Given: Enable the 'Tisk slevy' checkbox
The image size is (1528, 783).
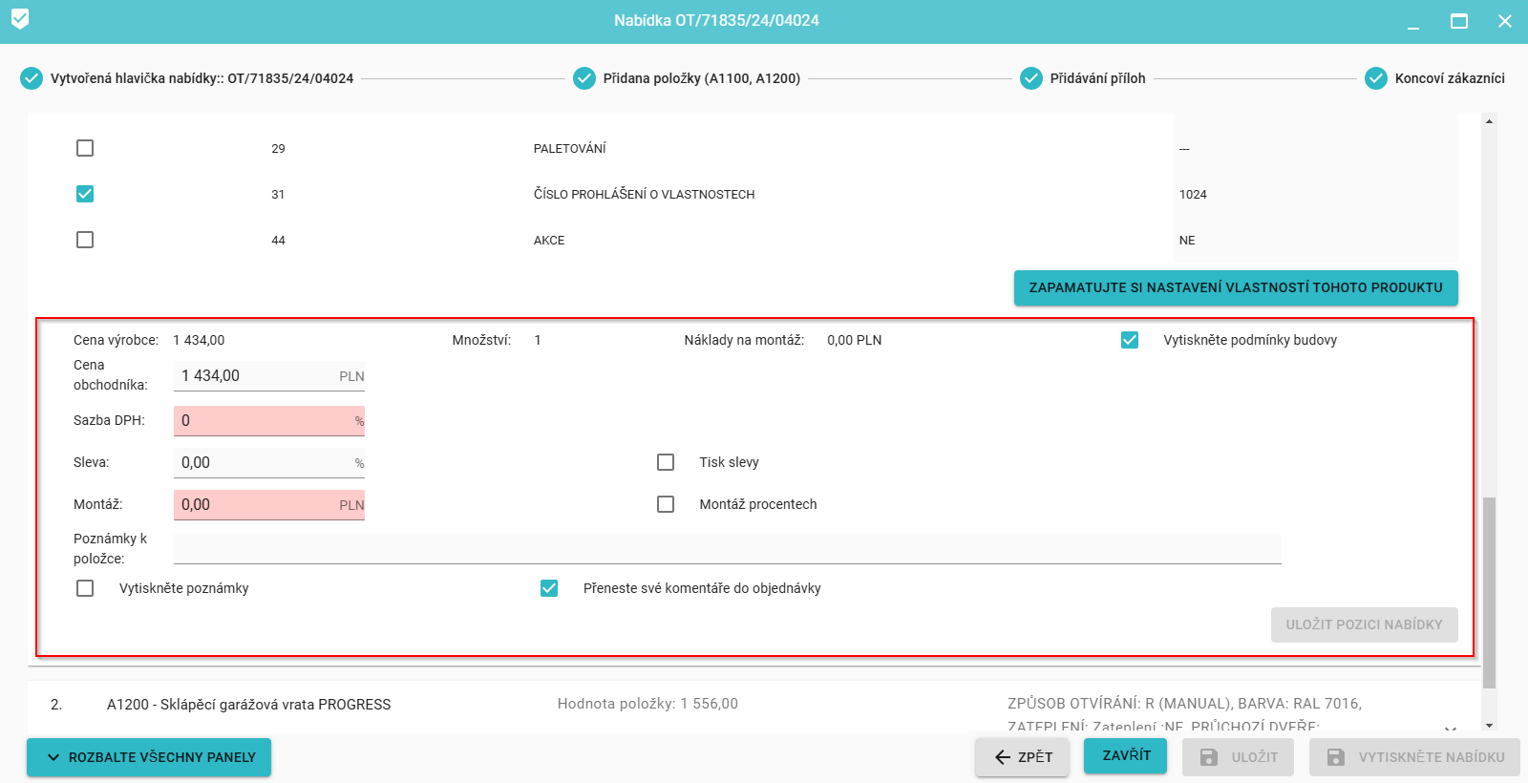Looking at the screenshot, I should (666, 462).
